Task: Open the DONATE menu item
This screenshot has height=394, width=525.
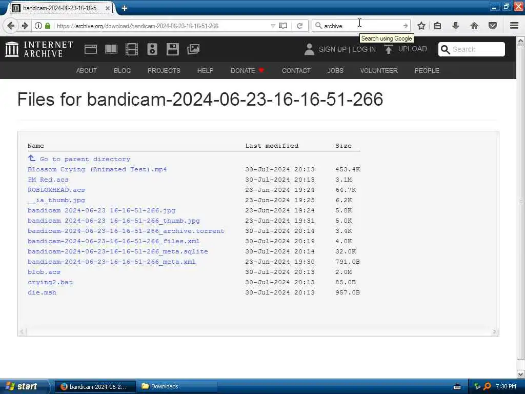Action: (x=247, y=71)
